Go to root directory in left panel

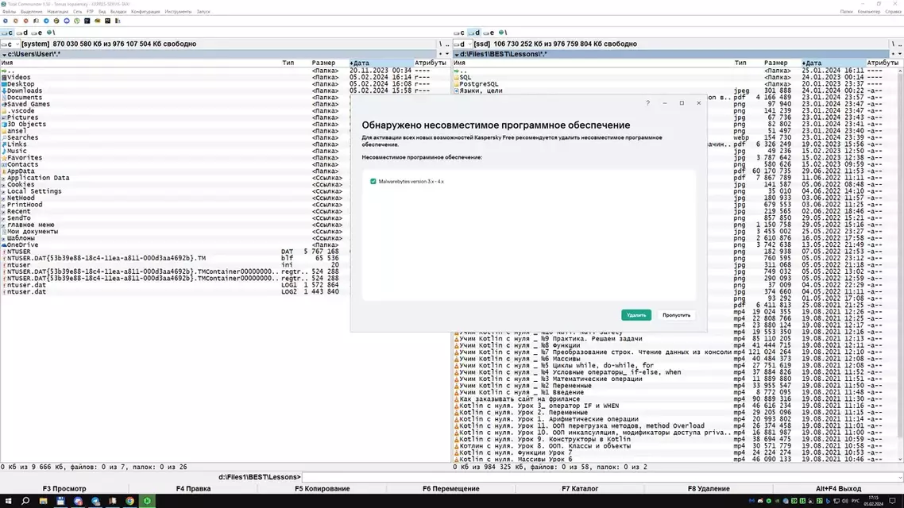[440, 44]
